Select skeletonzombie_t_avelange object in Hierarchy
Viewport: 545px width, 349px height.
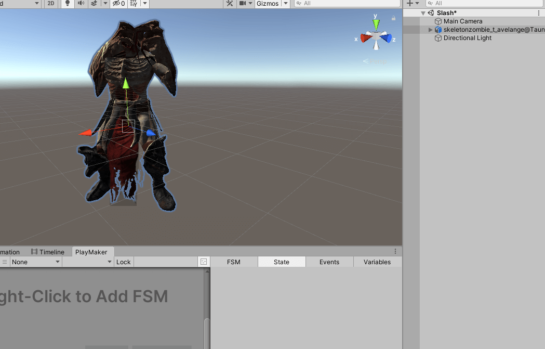(x=494, y=30)
